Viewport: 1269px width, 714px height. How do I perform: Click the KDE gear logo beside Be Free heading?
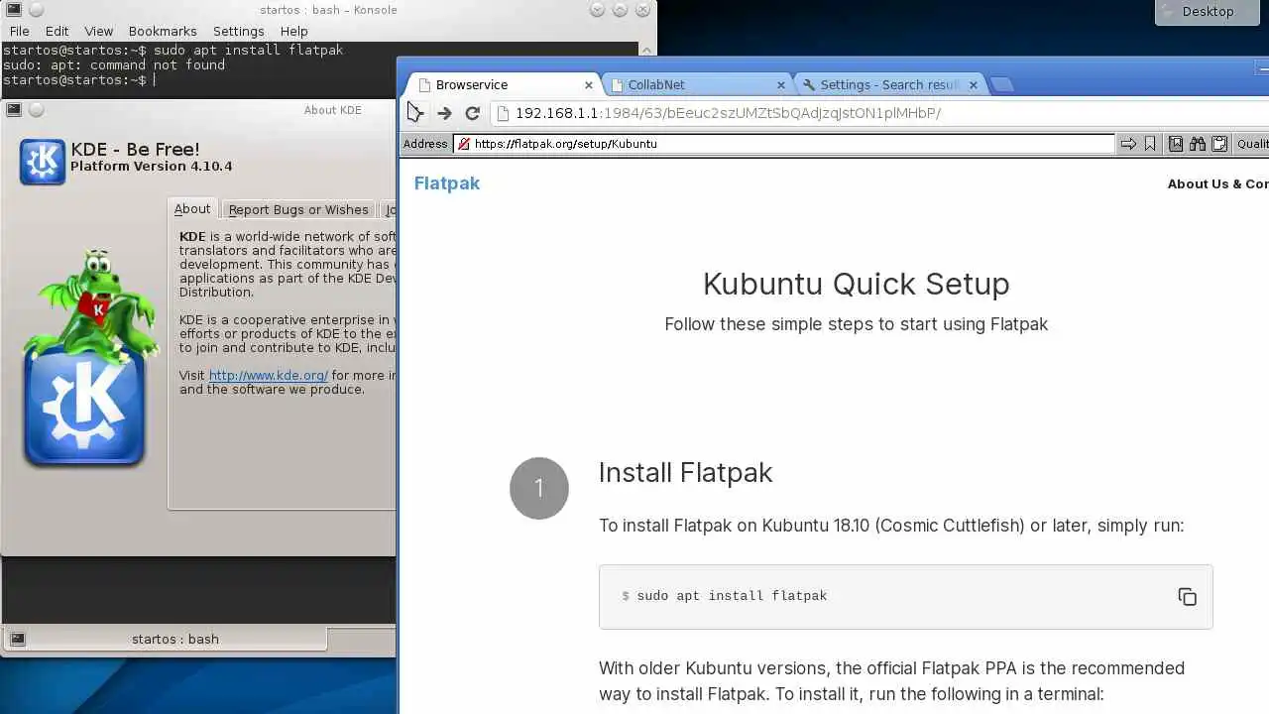click(x=42, y=161)
